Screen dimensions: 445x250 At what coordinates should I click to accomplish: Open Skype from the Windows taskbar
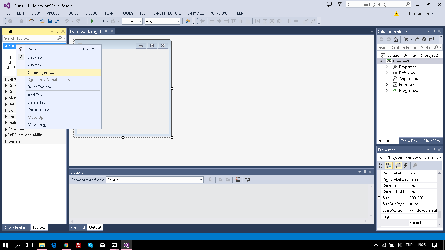pos(90,245)
